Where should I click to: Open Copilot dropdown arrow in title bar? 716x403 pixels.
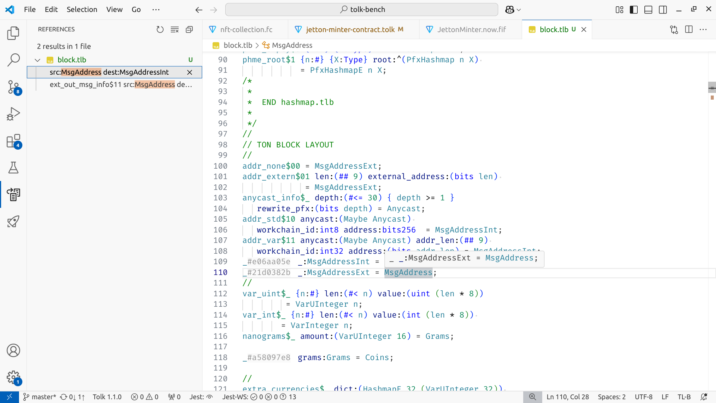pyautogui.click(x=519, y=10)
